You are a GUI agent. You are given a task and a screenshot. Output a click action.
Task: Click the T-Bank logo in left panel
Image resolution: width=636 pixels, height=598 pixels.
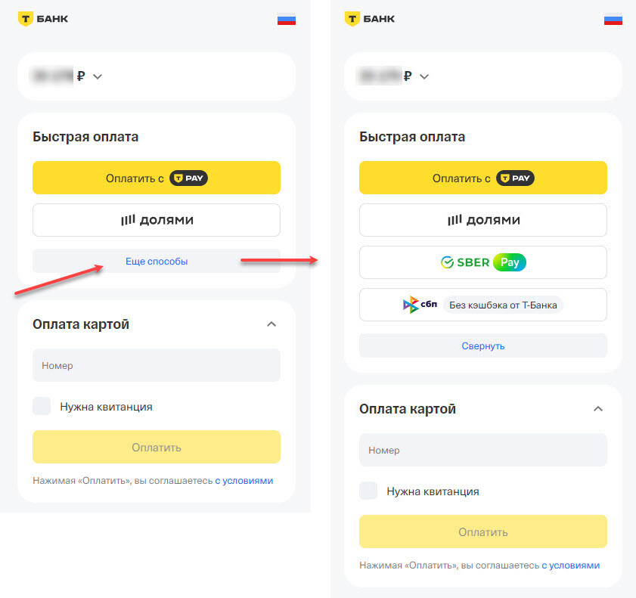(x=43, y=19)
